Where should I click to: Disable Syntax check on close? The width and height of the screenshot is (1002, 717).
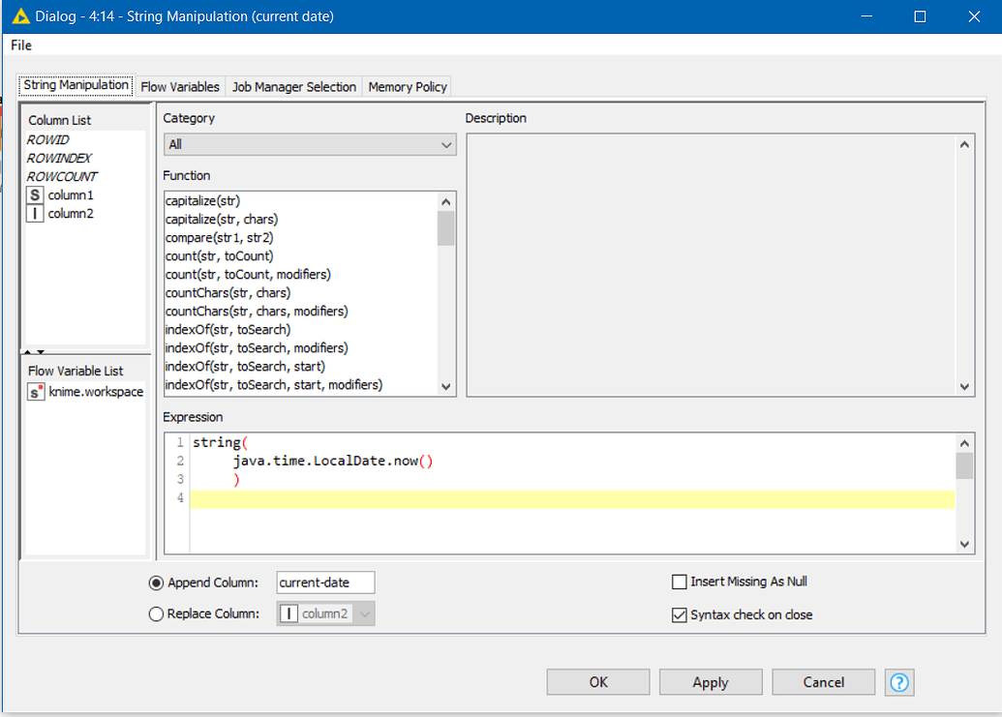click(680, 614)
